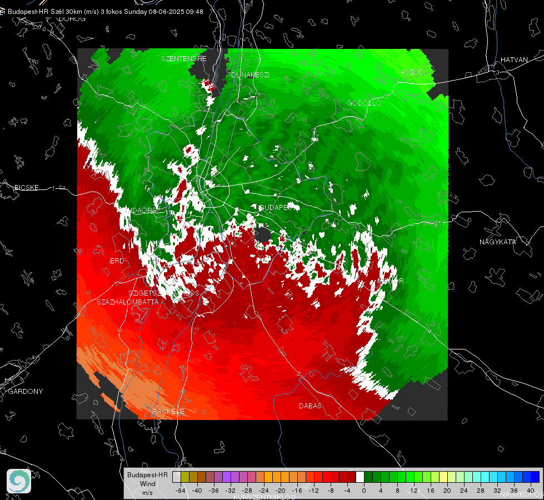
Task: Click the ASZOD town label
Action: [x=412, y=72]
